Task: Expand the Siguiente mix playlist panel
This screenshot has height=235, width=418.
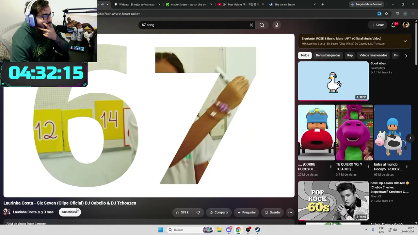Action: pyautogui.click(x=405, y=41)
